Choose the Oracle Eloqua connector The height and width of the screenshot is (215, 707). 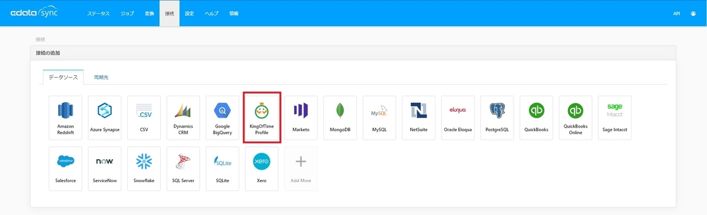[x=458, y=118]
